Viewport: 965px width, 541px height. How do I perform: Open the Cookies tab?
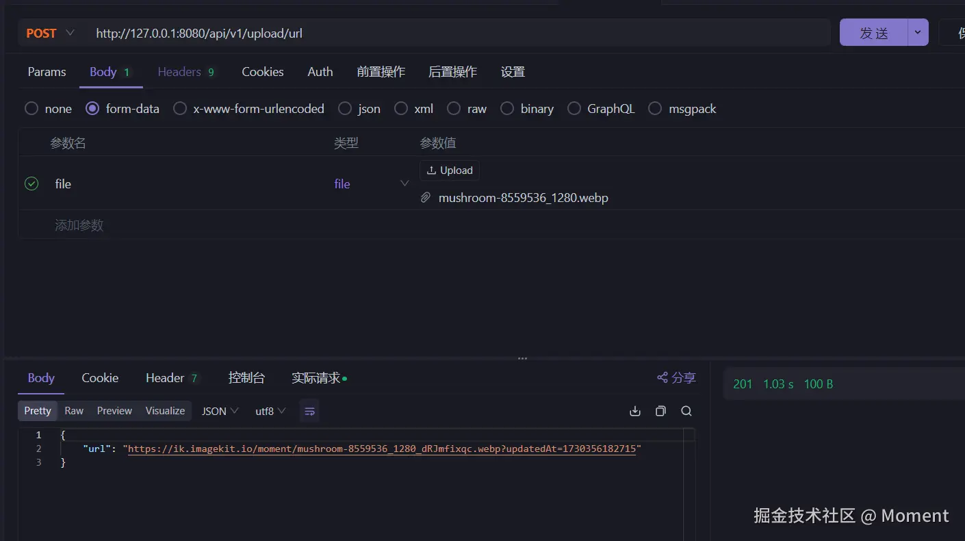(x=263, y=72)
